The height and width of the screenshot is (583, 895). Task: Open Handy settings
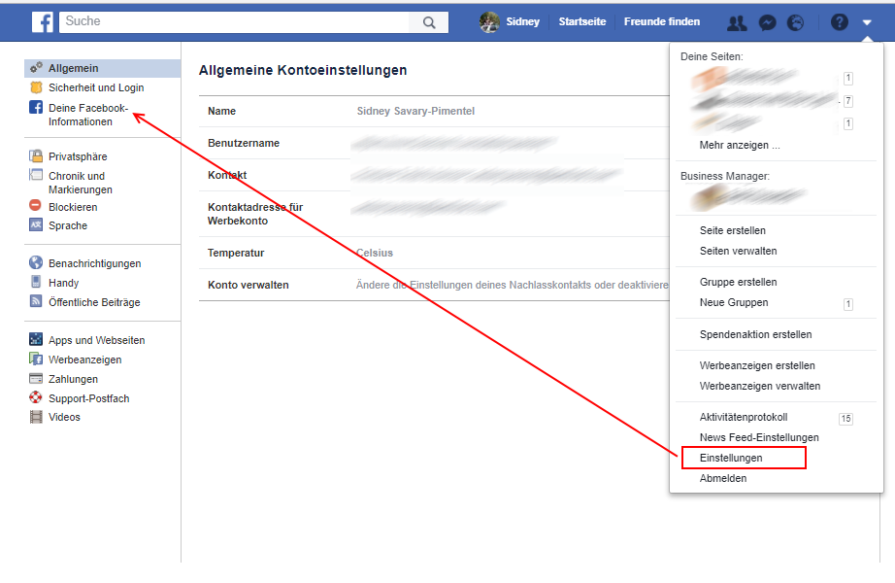(63, 283)
